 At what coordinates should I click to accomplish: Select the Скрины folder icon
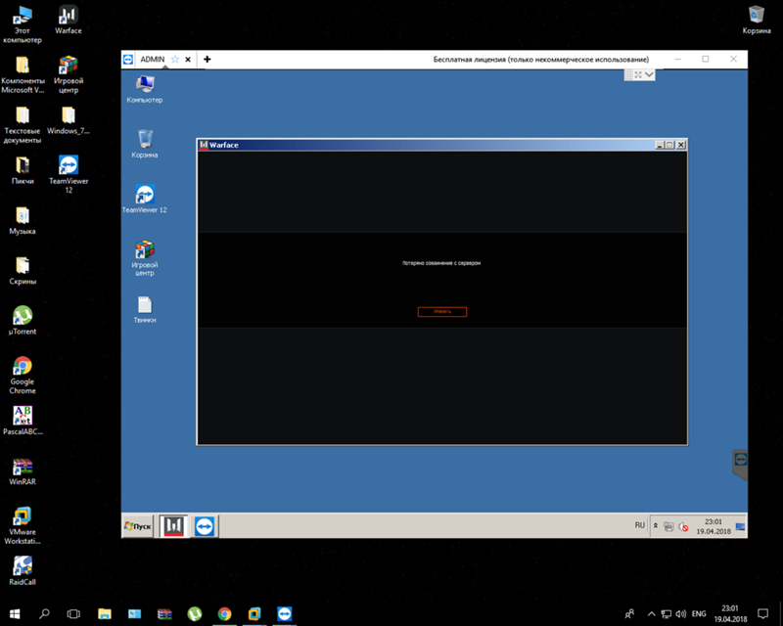tap(23, 271)
